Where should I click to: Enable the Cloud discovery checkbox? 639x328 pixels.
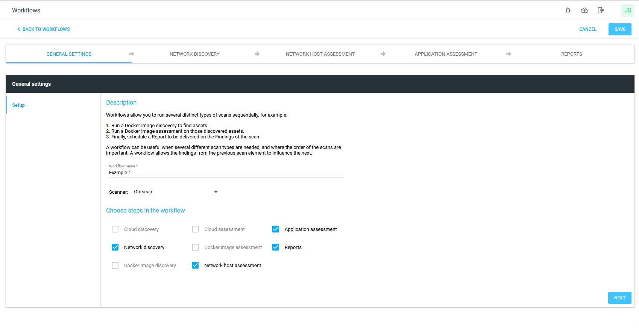click(x=115, y=229)
